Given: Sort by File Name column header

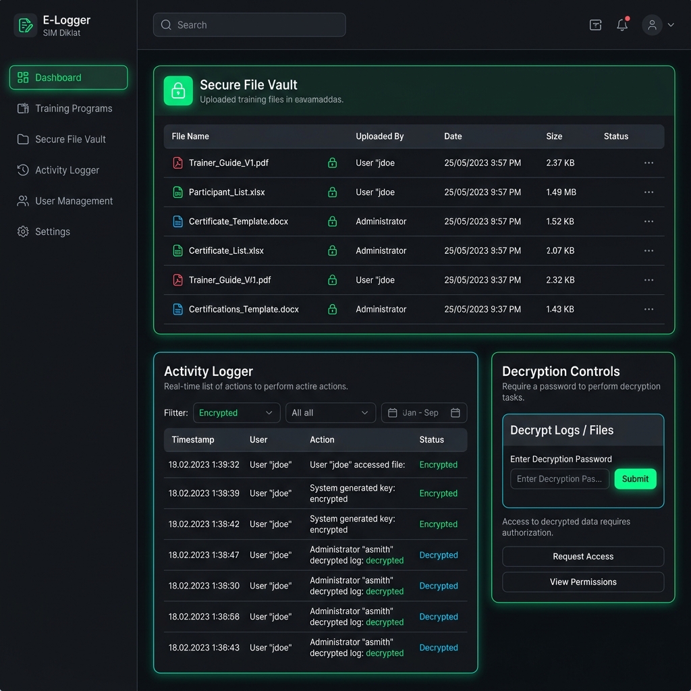Looking at the screenshot, I should (x=190, y=136).
